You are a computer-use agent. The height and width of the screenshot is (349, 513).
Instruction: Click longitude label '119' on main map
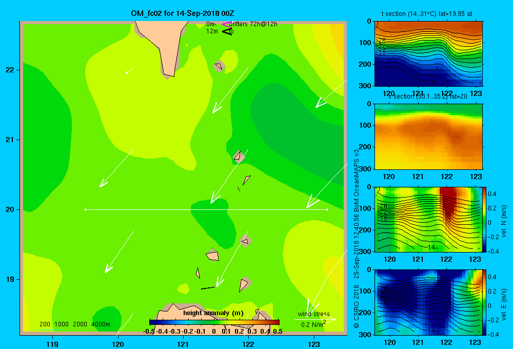point(52,344)
